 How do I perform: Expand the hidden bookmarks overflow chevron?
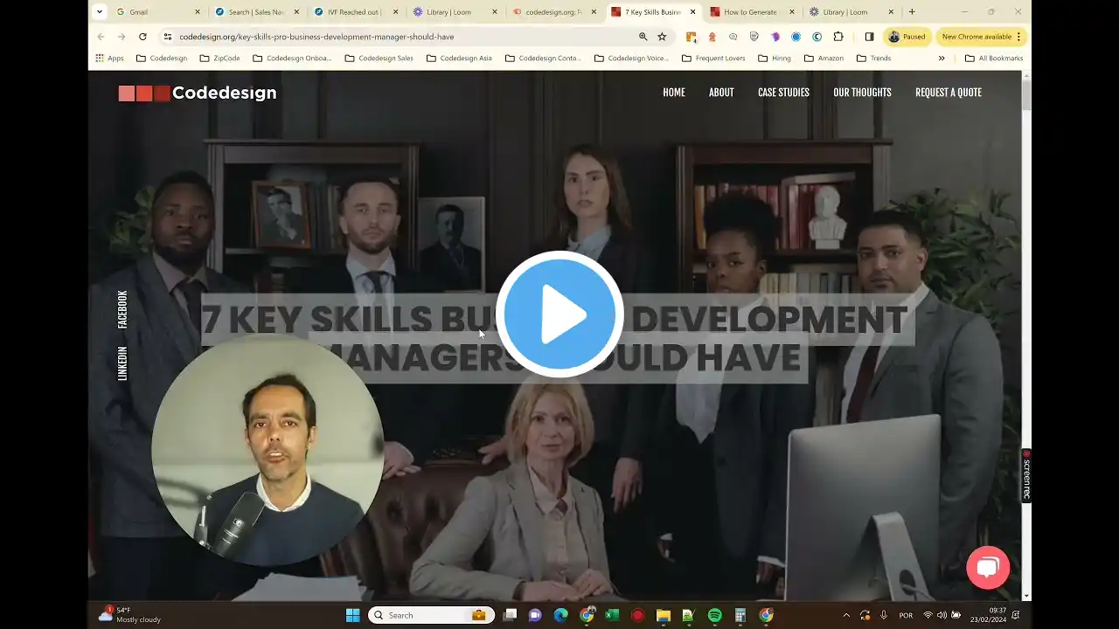pos(942,59)
